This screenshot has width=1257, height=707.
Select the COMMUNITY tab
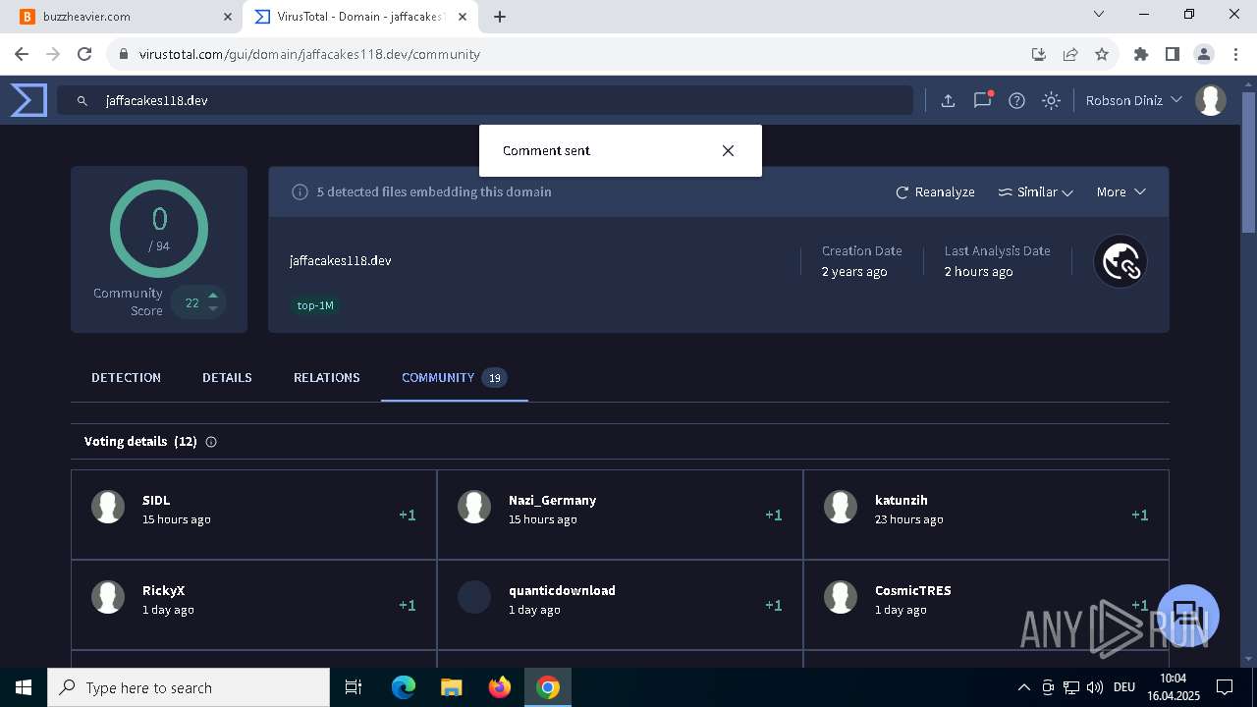(454, 377)
